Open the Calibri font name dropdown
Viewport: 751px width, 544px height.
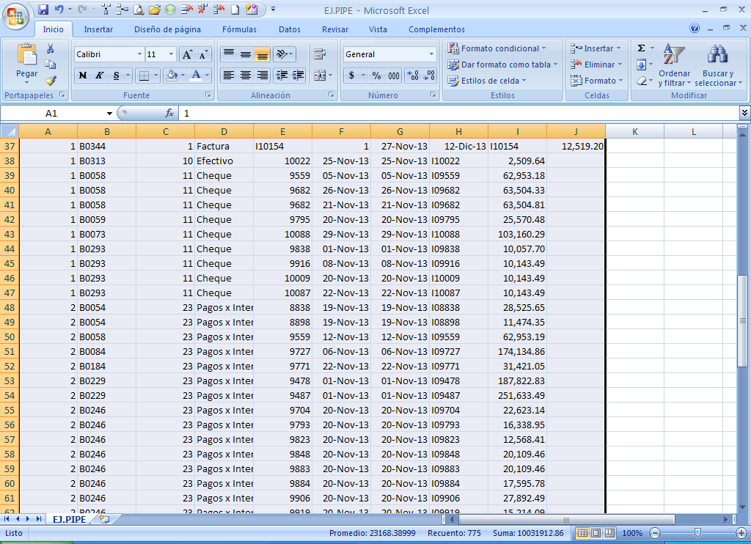coord(139,54)
